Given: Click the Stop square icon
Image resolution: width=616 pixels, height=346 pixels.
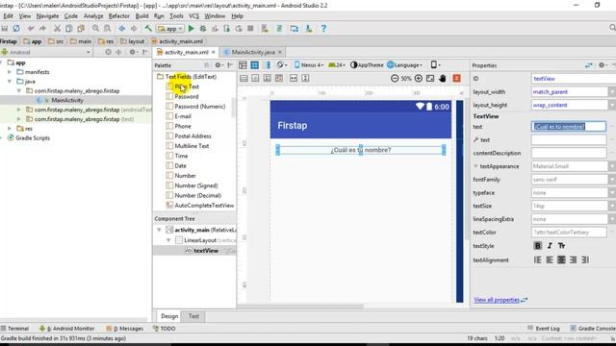Looking at the screenshot, I should click(250, 29).
